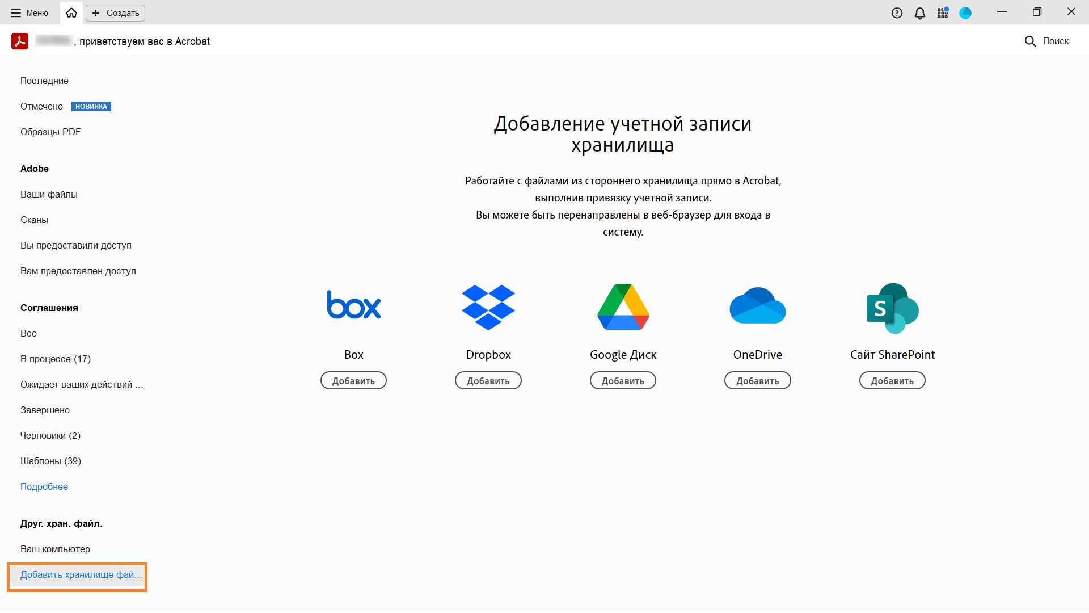Screen dimensions: 1089x613
Task: Switch to the Home tab
Action: tap(71, 12)
